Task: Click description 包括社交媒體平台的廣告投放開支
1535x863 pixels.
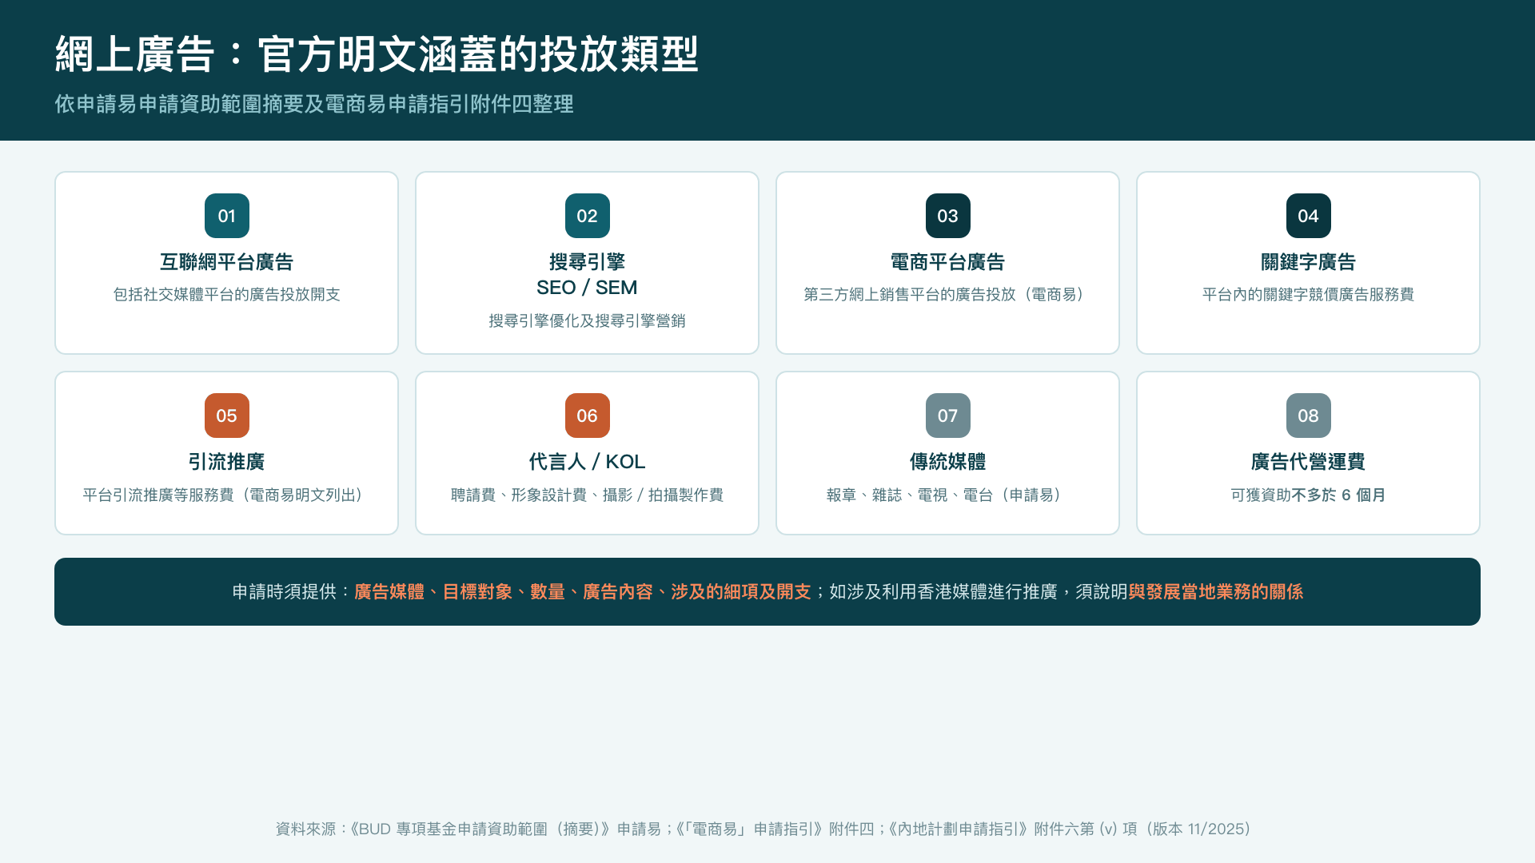Action: tap(226, 295)
